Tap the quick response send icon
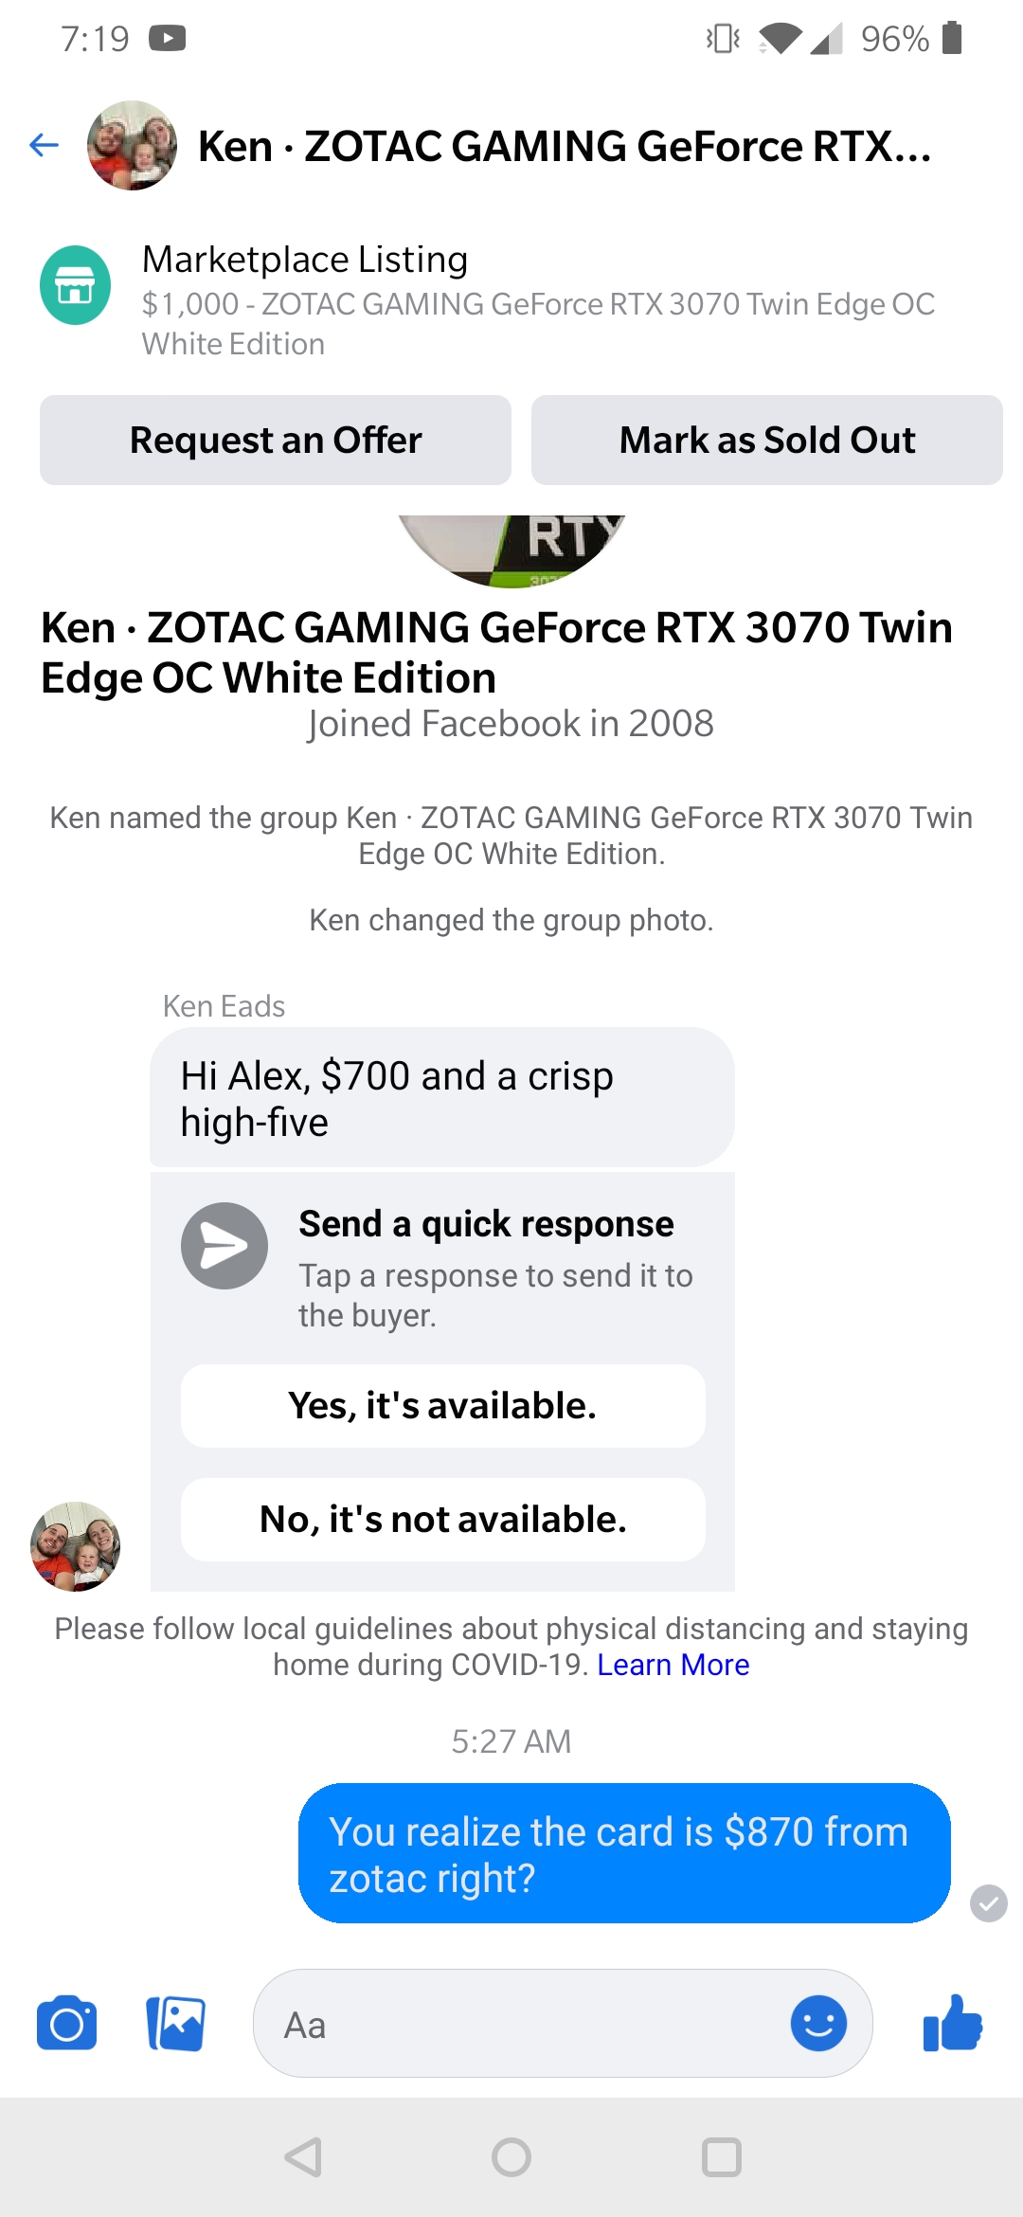The width and height of the screenshot is (1023, 2217). pyautogui.click(x=224, y=1246)
